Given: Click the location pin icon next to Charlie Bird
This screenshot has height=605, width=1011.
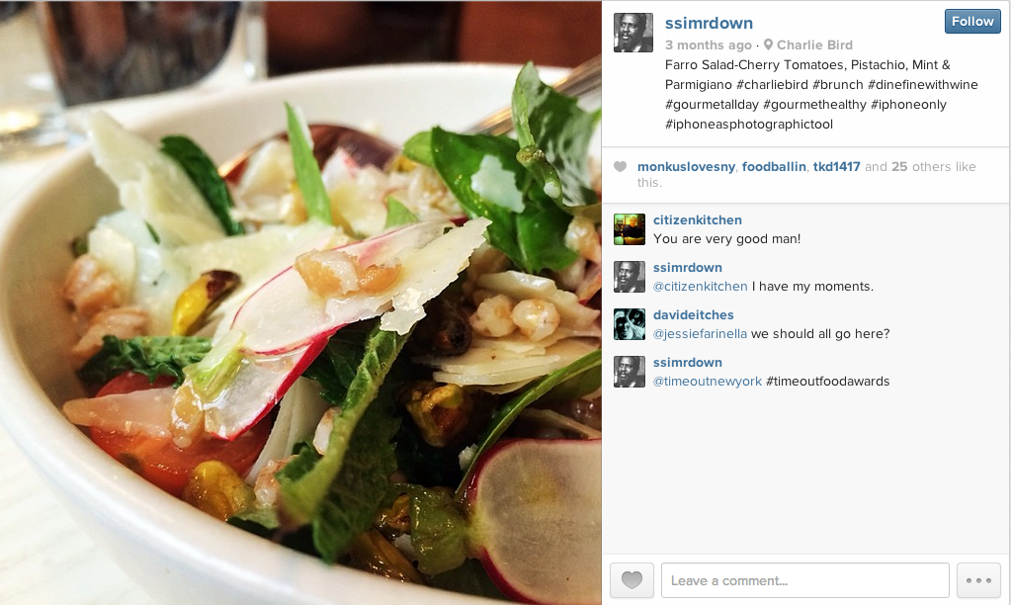Looking at the screenshot, I should (x=768, y=44).
